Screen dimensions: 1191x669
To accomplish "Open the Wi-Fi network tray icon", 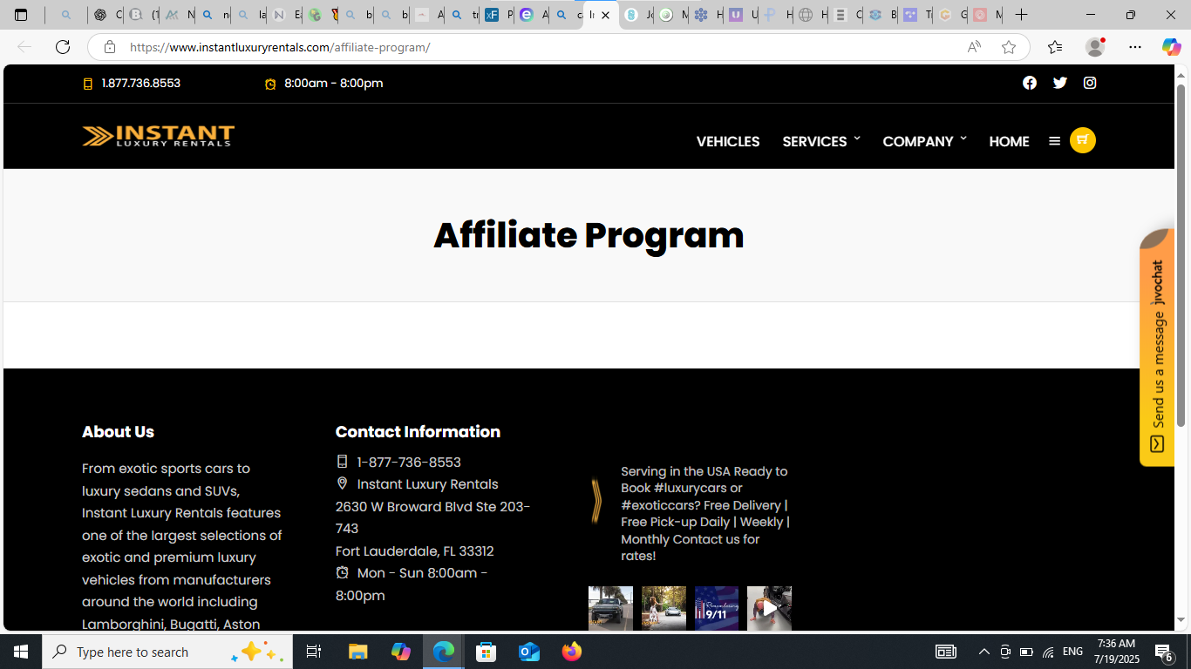I will [1048, 652].
